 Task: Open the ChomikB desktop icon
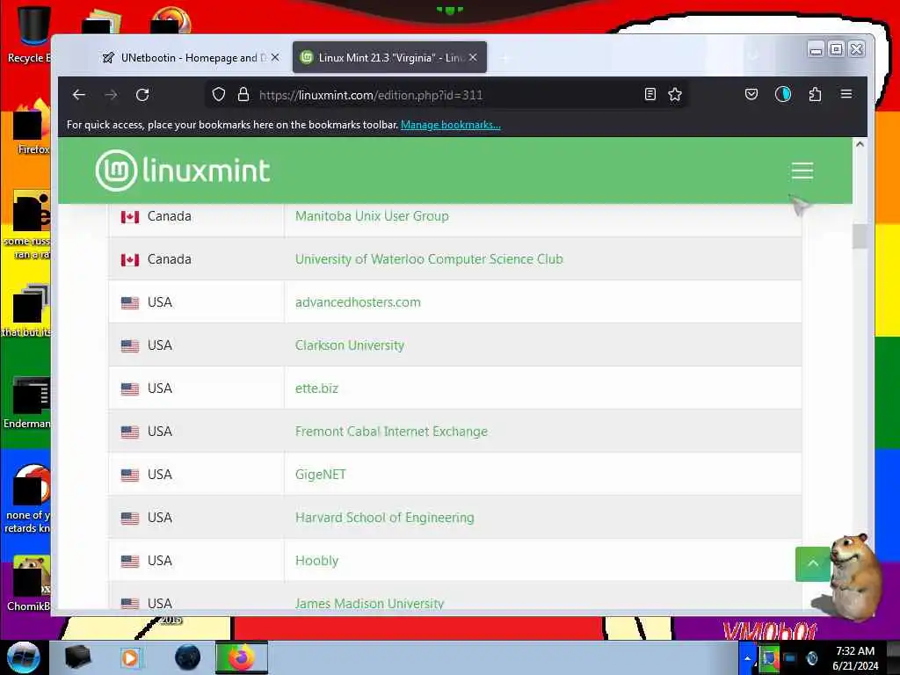(27, 584)
